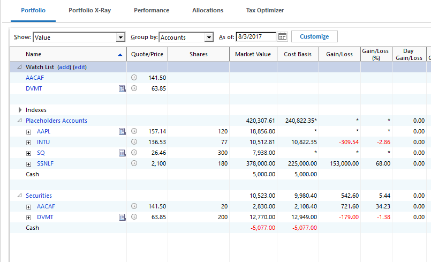Sort by the Market Value column header
This screenshot has width=431, height=262.
tap(253, 54)
